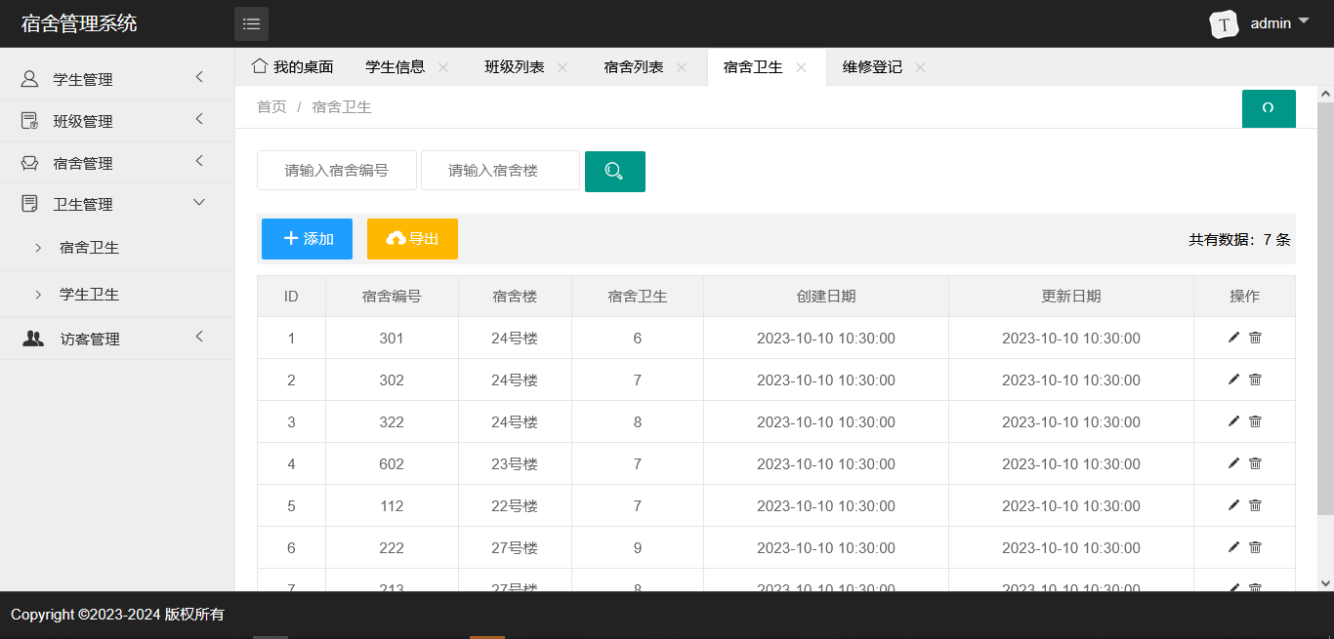Close the 维修登记 tab

coord(920,67)
